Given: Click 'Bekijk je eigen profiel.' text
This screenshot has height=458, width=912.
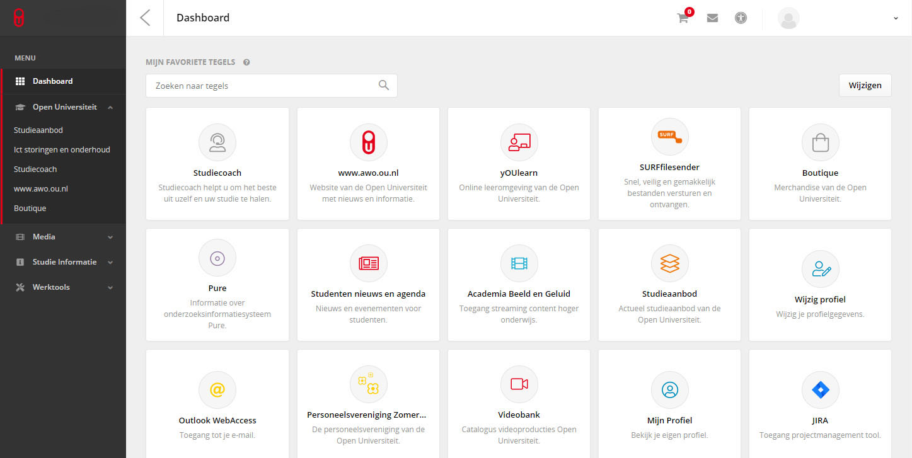Looking at the screenshot, I should point(669,435).
